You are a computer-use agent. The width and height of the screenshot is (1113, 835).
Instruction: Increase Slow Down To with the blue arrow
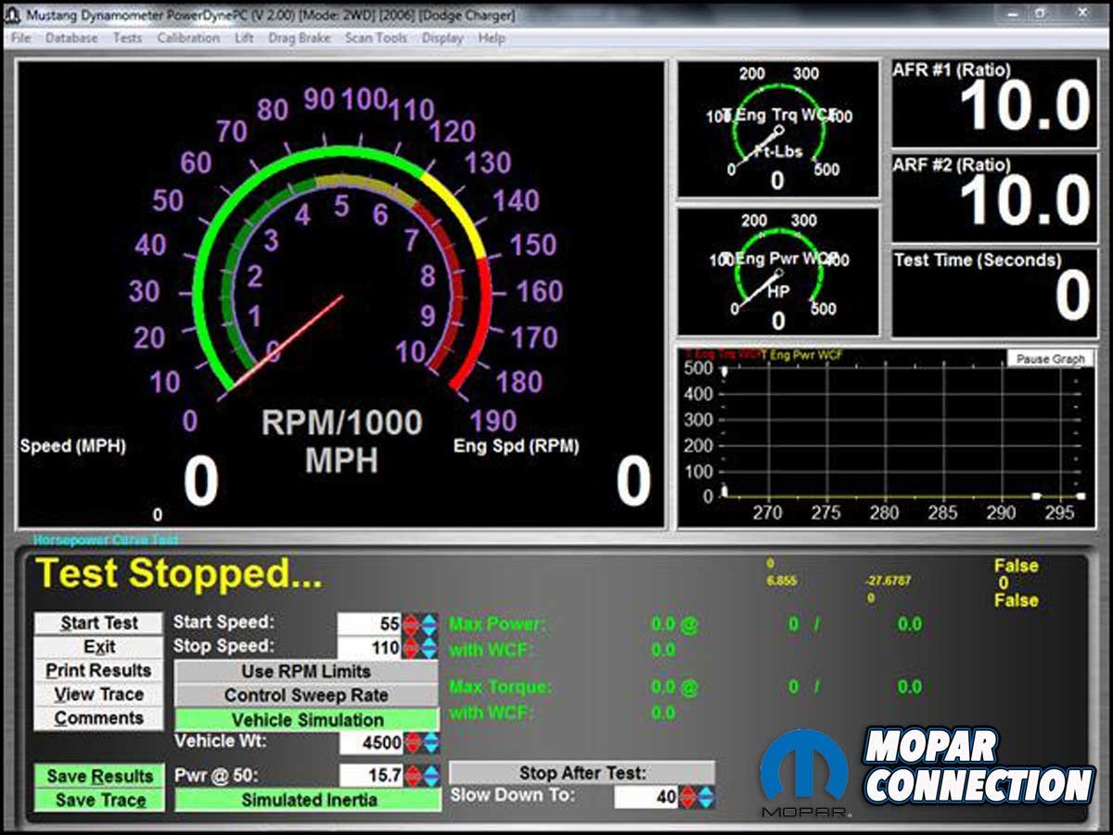pos(706,797)
